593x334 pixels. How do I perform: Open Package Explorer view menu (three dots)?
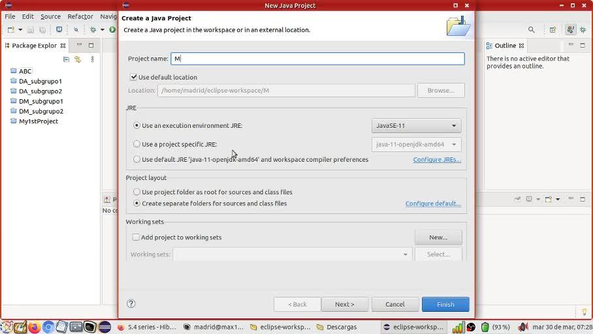[92, 59]
